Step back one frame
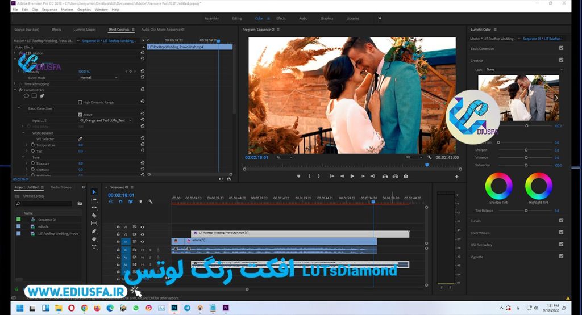The width and height of the screenshot is (582, 315). (x=342, y=176)
